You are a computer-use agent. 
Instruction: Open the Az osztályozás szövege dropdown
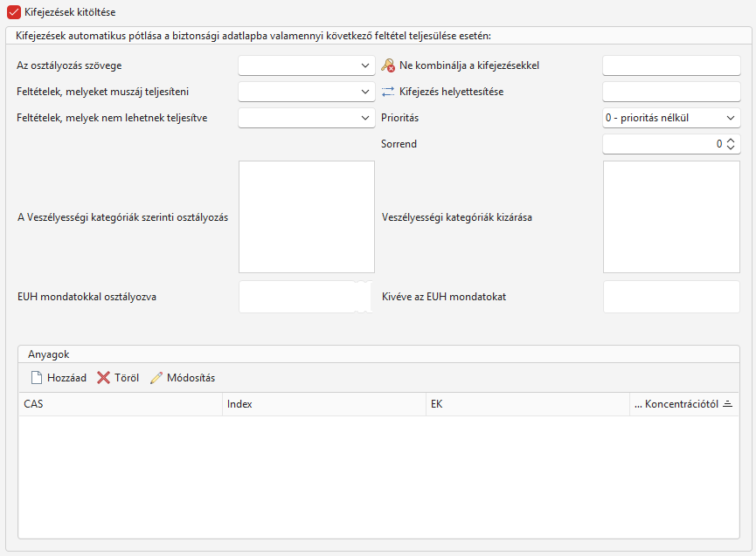point(306,65)
